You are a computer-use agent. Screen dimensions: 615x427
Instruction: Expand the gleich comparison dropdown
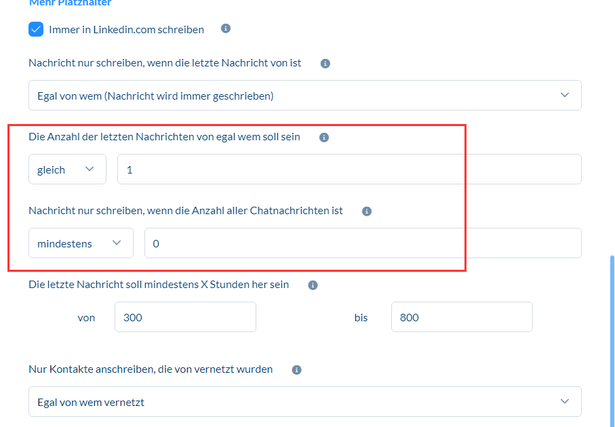click(x=67, y=169)
